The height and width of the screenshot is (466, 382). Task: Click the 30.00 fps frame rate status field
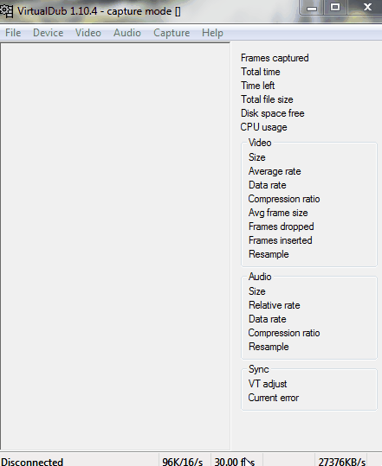pyautogui.click(x=236, y=461)
